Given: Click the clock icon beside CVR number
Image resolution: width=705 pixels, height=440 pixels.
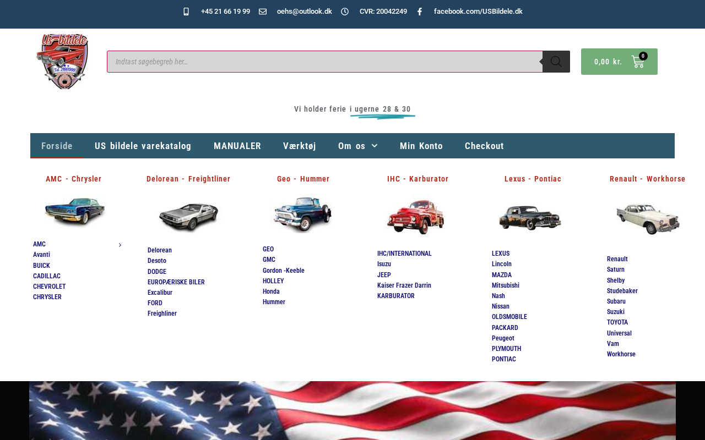Looking at the screenshot, I should 345,12.
